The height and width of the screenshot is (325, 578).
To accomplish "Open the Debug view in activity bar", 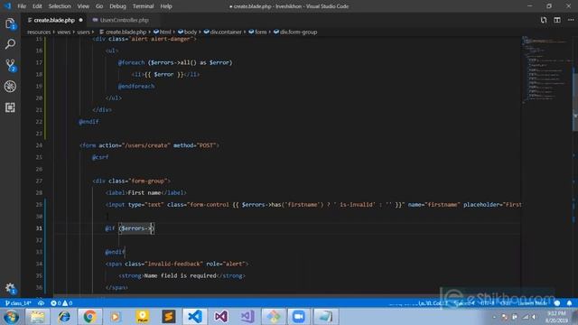I will pyautogui.click(x=10, y=87).
